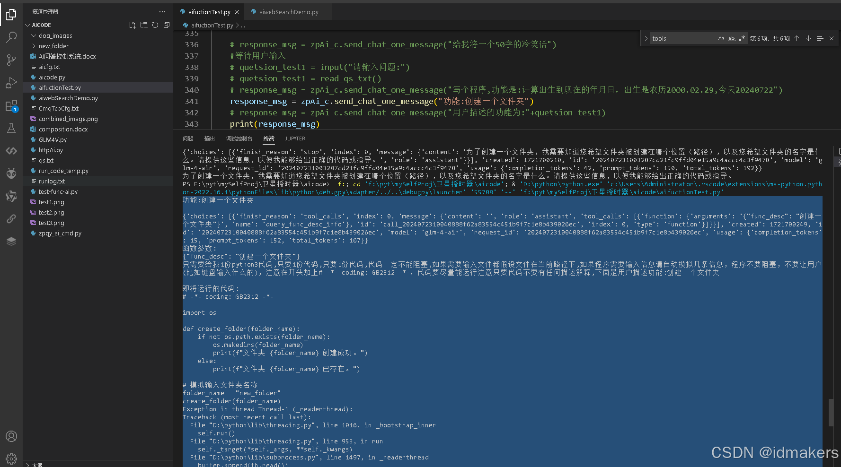Open test2.png in explorer

[x=51, y=212]
